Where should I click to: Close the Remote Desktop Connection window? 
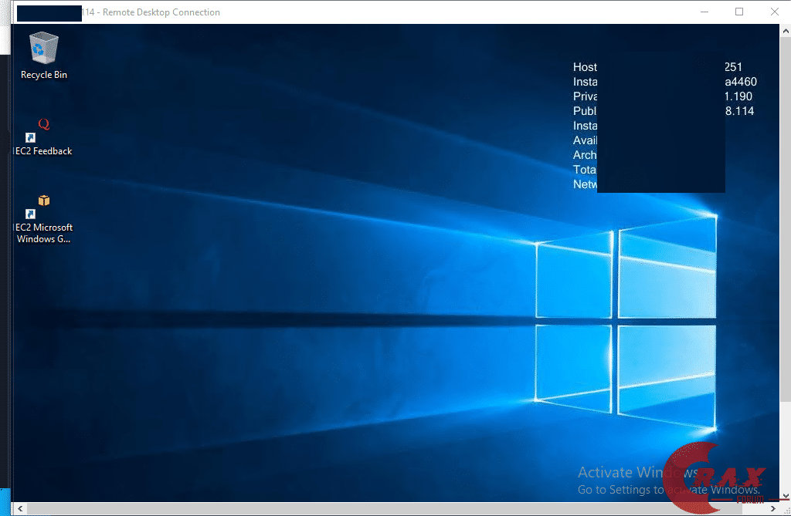point(774,12)
